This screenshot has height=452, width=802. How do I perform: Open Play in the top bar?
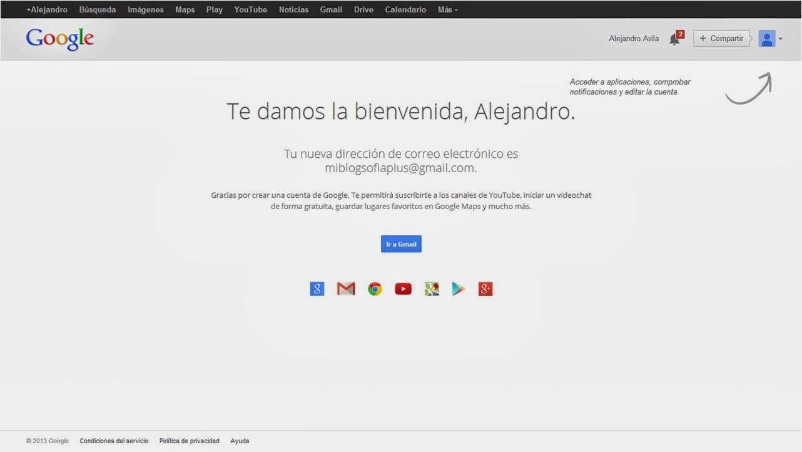pos(215,10)
